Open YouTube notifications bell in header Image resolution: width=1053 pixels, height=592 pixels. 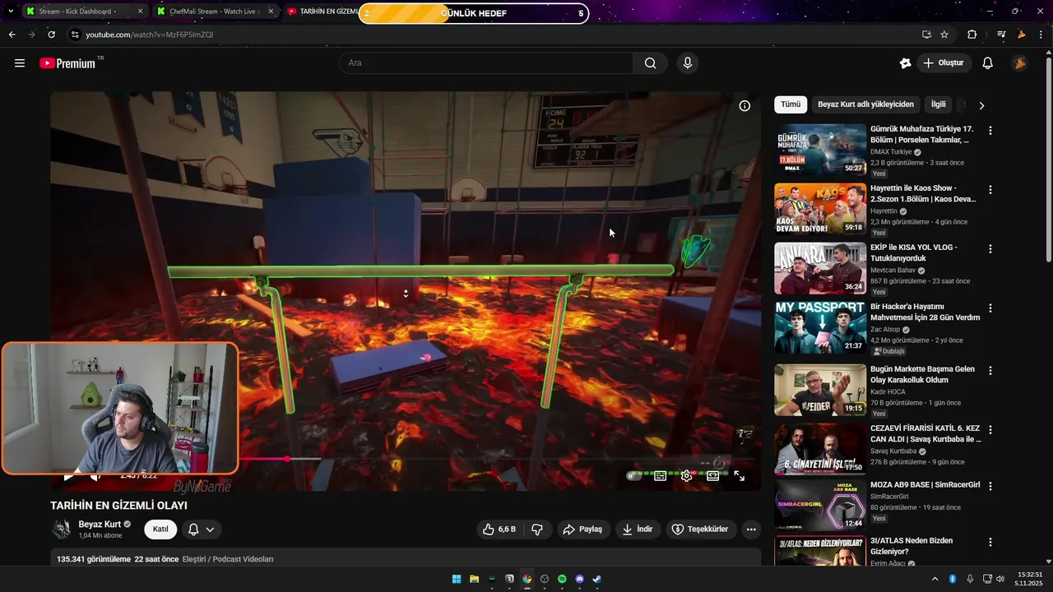click(988, 63)
